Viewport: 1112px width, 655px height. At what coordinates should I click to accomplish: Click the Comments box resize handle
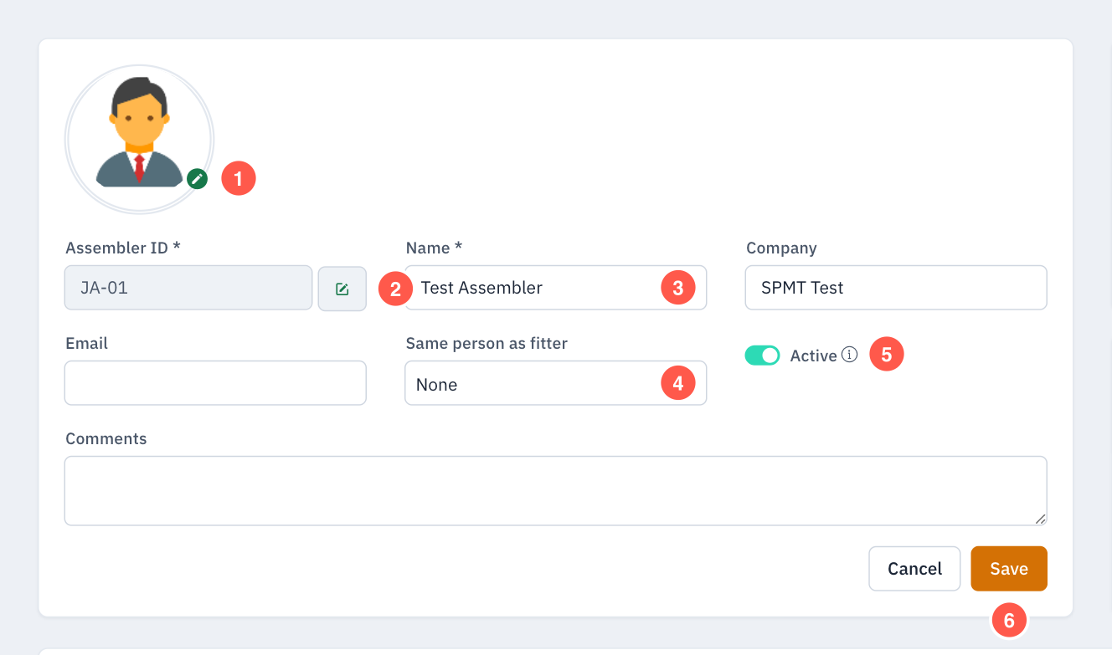pos(1040,519)
